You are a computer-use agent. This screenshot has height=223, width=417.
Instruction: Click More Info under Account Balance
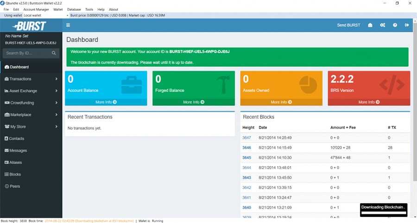coord(106,102)
